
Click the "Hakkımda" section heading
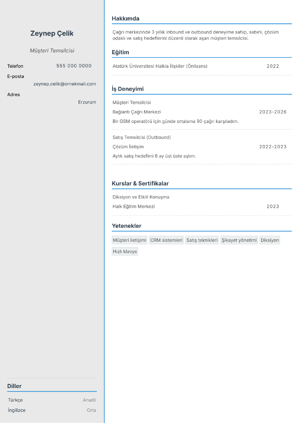coord(126,19)
